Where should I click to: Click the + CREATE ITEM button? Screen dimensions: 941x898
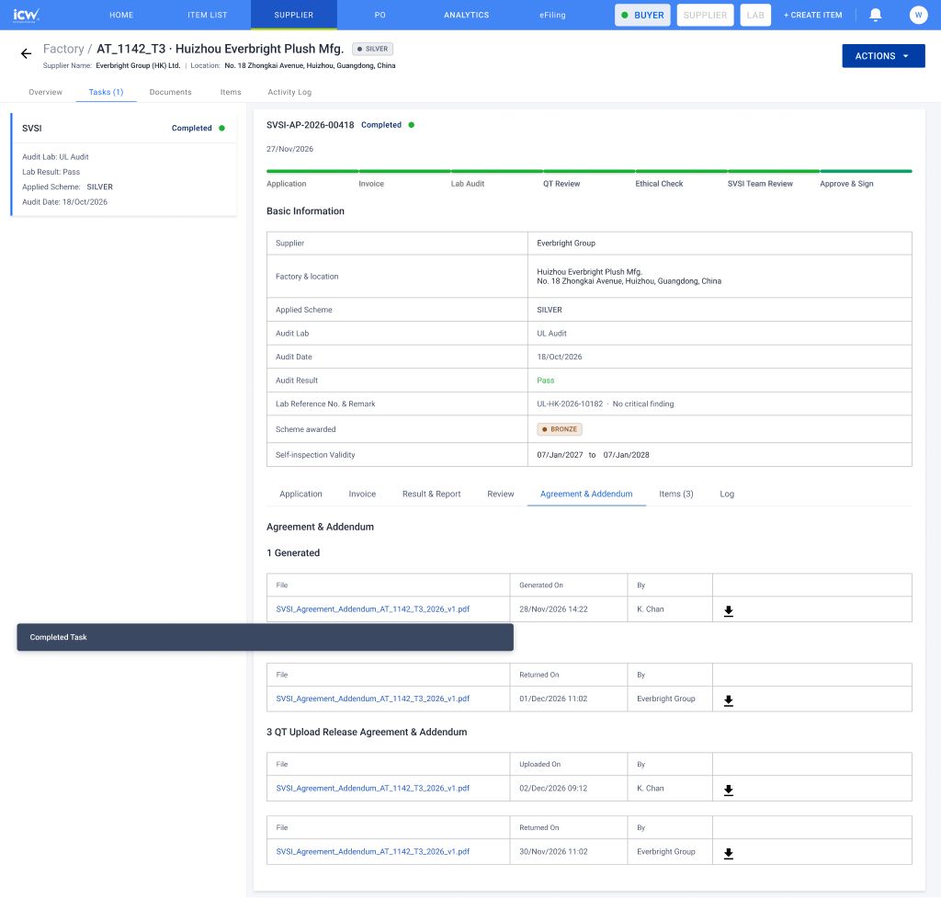click(812, 15)
